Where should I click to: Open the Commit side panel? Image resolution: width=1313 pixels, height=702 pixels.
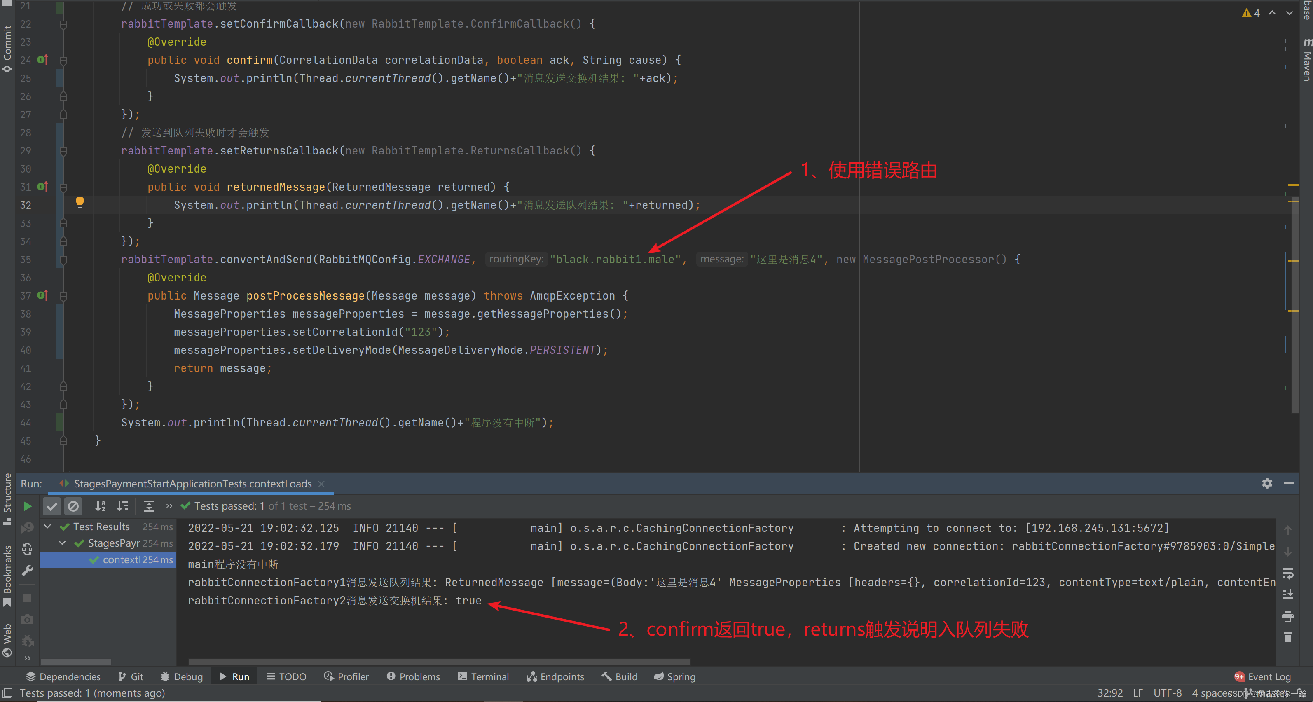coord(7,49)
